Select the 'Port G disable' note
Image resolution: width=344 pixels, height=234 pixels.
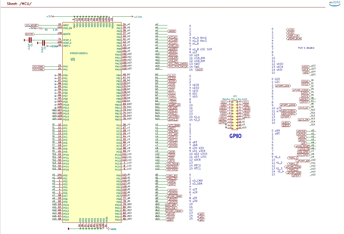pos(306,48)
